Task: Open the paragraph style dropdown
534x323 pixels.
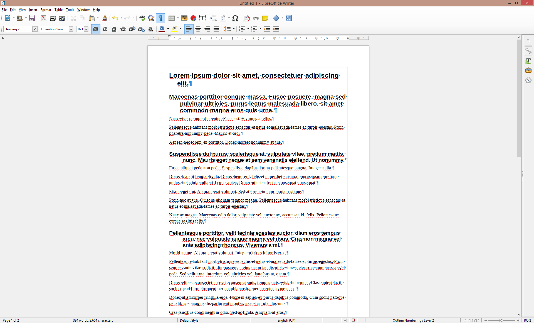Action: pos(34,29)
